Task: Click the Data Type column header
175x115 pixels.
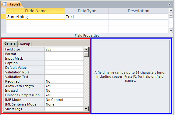Action: (87, 11)
